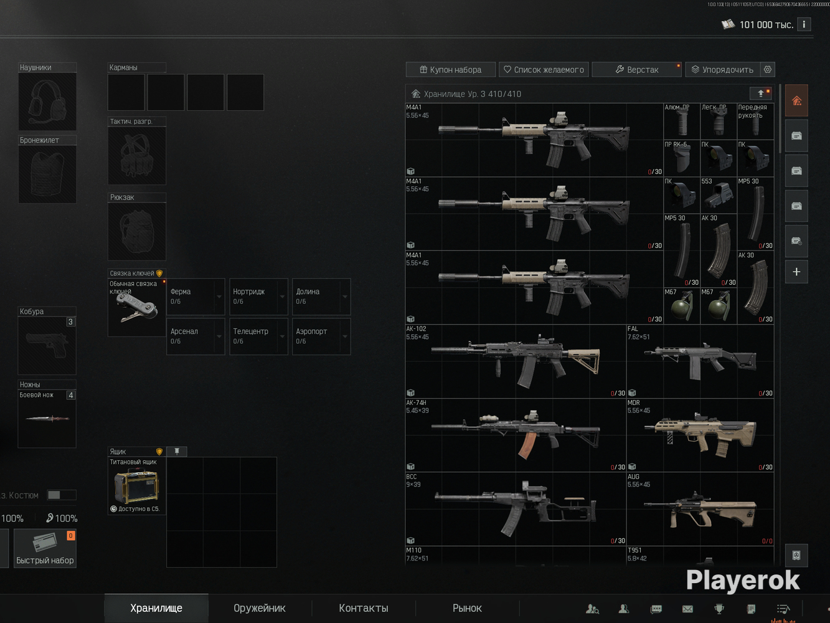The height and width of the screenshot is (623, 830).
Task: Click the music playlist icon in the bottom bar
Action: [x=783, y=609]
